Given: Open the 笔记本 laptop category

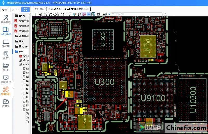Looking at the screenshot, I should point(6,43).
